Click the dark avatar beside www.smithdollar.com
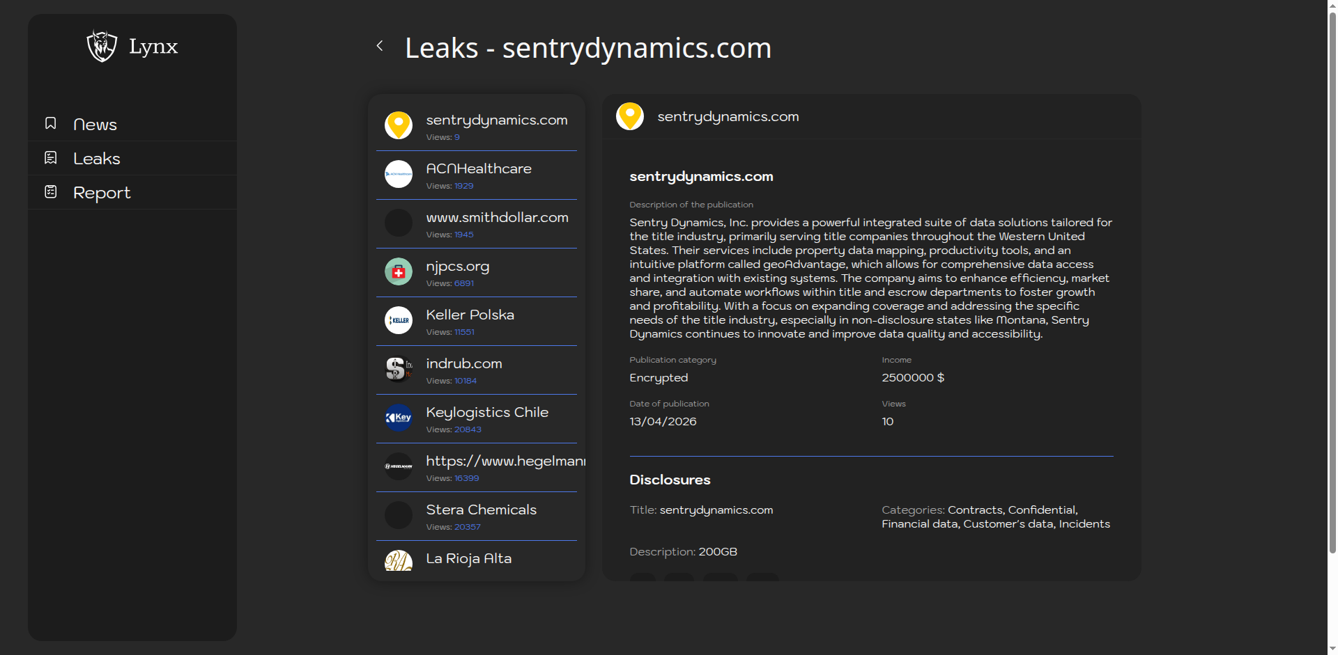The width and height of the screenshot is (1338, 655). coord(399,223)
